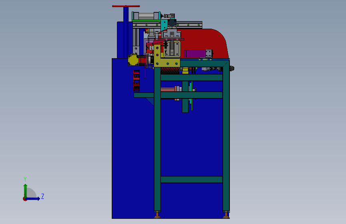Select the silver pneumatic cylinder at top
This screenshot has height=224, width=346.
146,16
